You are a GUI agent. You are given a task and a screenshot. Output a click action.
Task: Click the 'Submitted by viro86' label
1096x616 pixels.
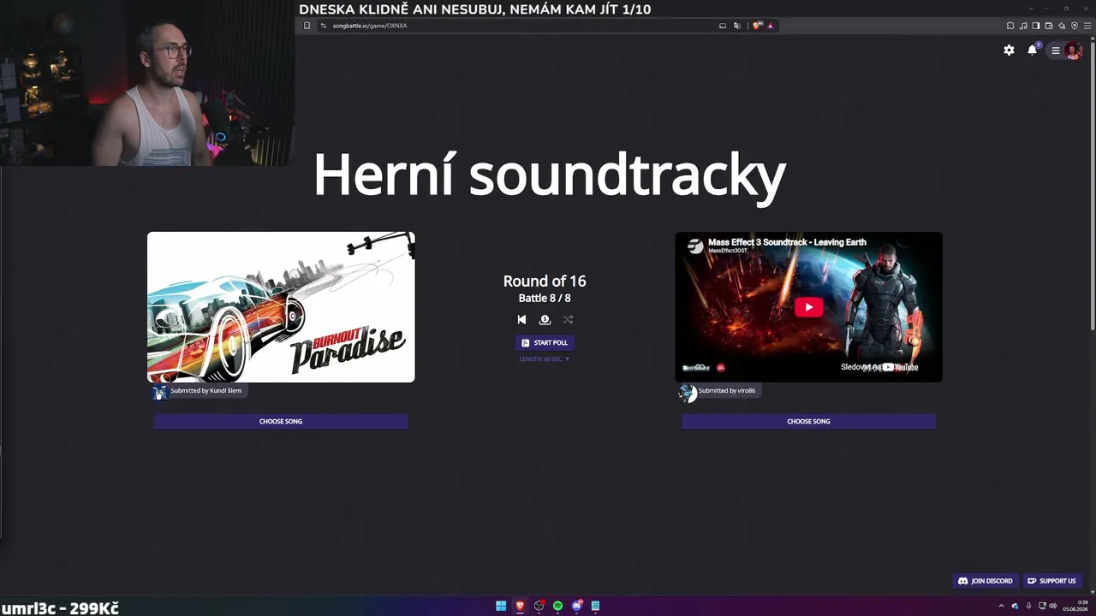pos(727,391)
